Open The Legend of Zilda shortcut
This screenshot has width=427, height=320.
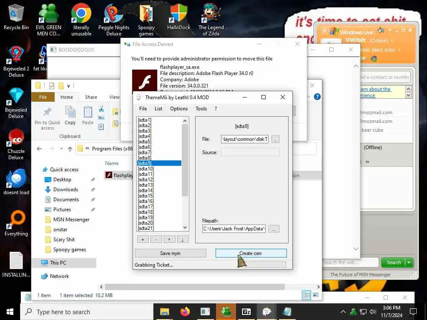[211, 20]
